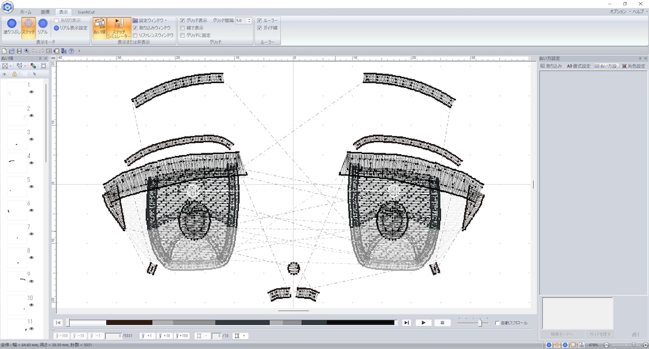Toggle the ぬい順 sewing order panel button
Image resolution: width=649 pixels, height=349 pixels.
99,27
